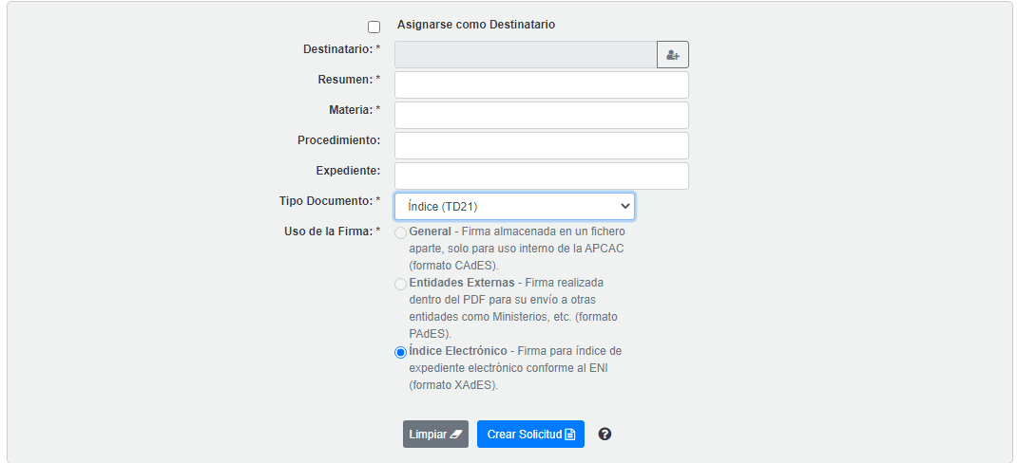
Task: Choose the Entidades Externas radio option
Action: pyautogui.click(x=401, y=285)
